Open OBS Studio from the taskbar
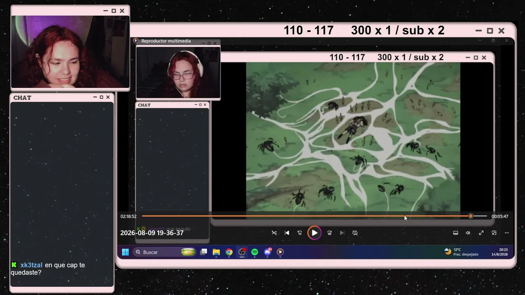Screen dimensions: 525x295 (x=242, y=252)
